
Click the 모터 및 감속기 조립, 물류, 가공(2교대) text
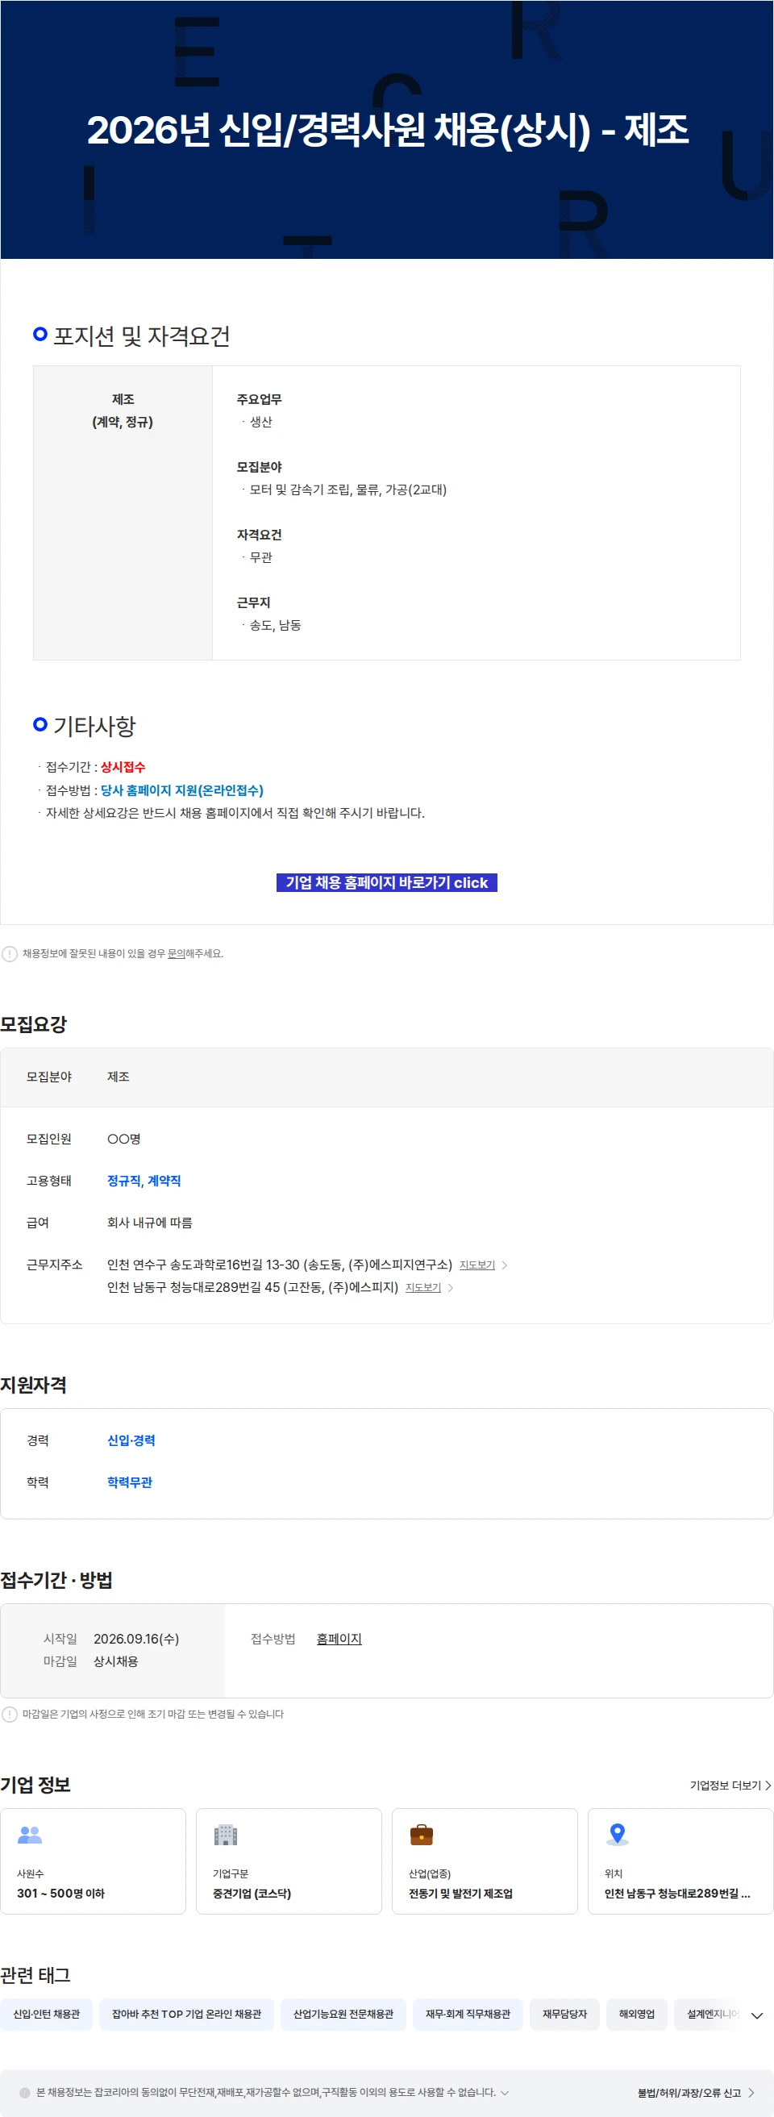[x=348, y=490]
